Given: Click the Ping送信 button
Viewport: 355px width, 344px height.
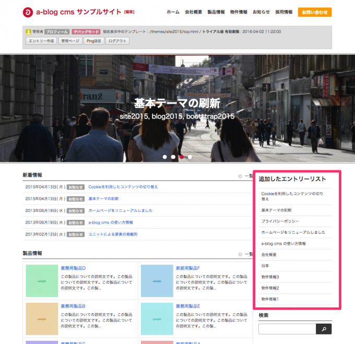Looking at the screenshot, I should tap(94, 41).
